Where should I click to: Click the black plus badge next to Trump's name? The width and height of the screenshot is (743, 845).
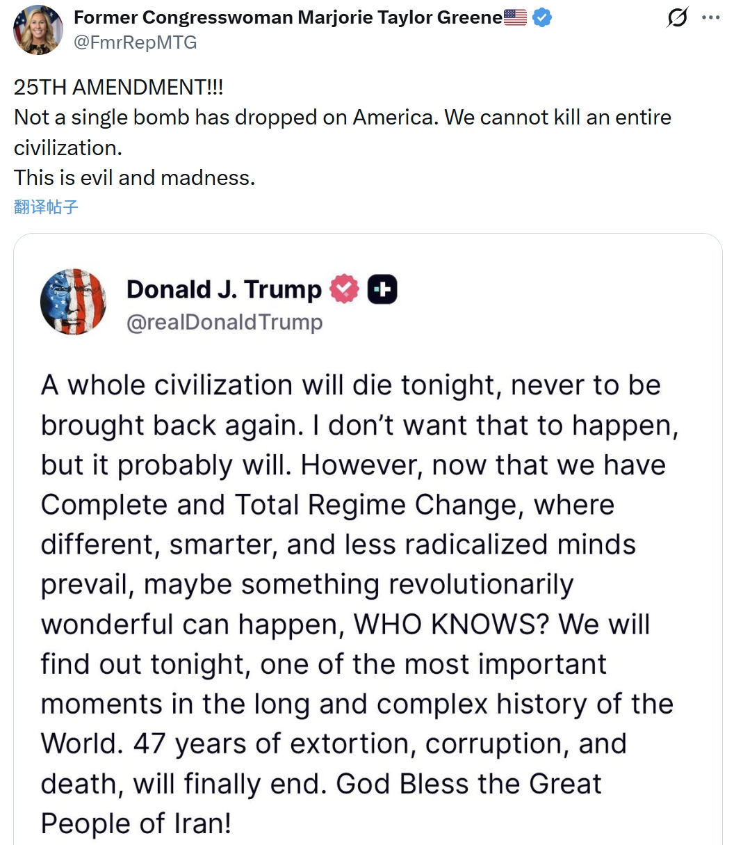(382, 289)
